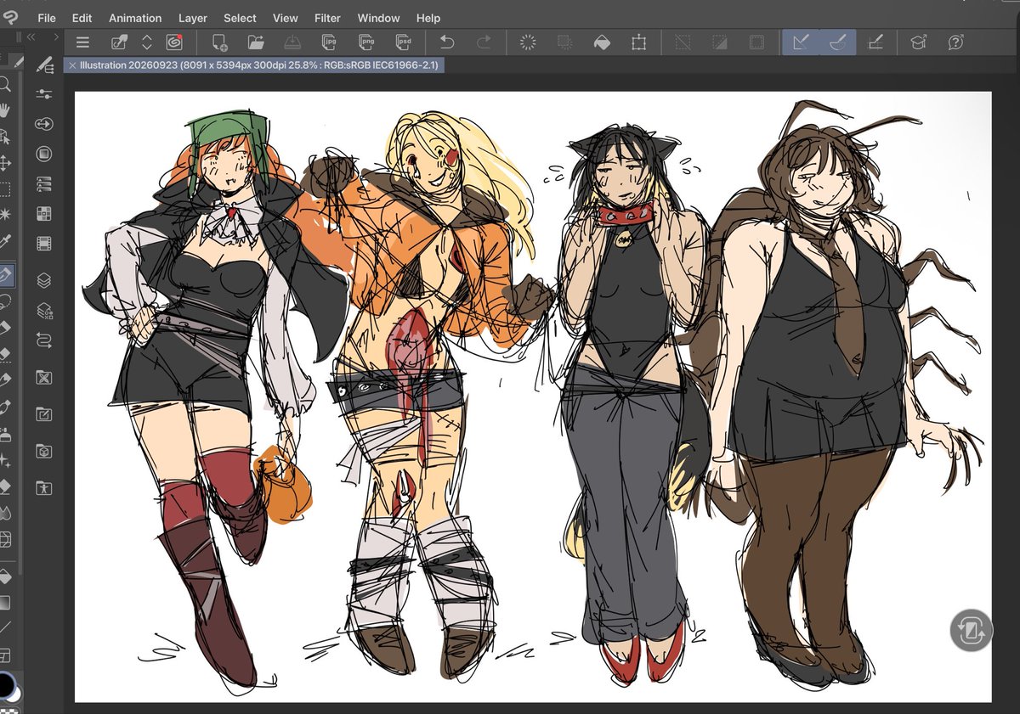This screenshot has width=1020, height=714.
Task: Open the Sub Tool Detail sliders icon
Action: pos(44,94)
